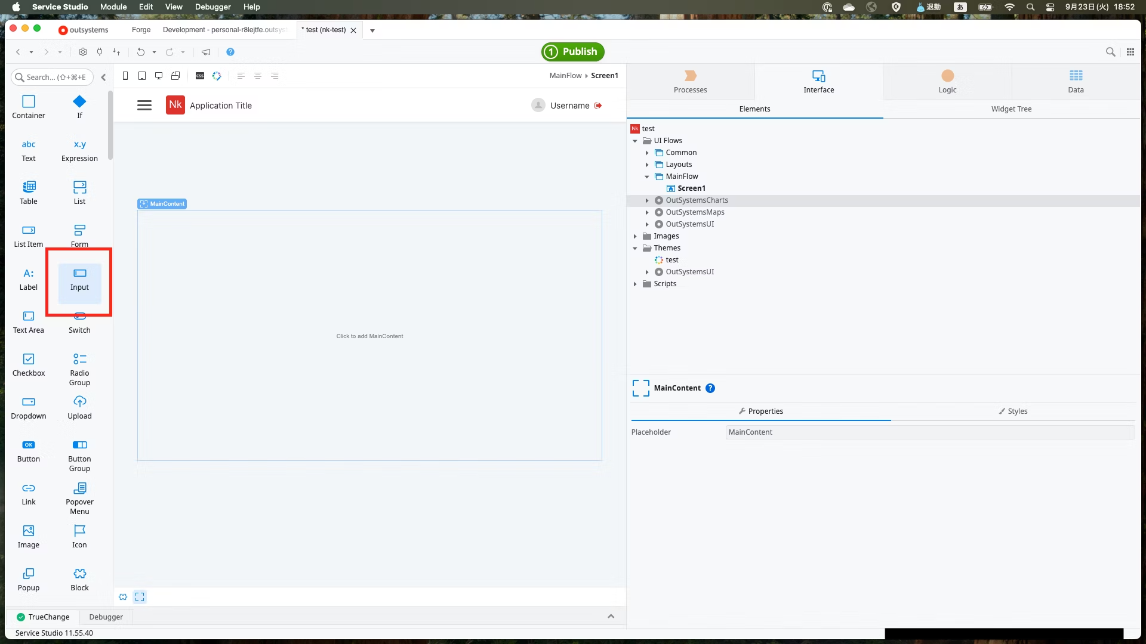Expand the Common UI flow

coord(648,153)
